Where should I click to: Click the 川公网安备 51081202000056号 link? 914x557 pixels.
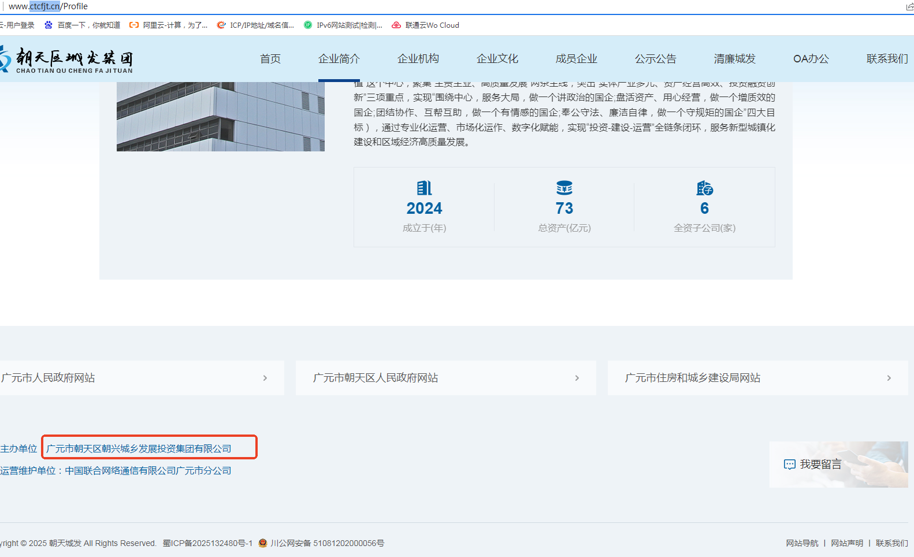tap(328, 543)
